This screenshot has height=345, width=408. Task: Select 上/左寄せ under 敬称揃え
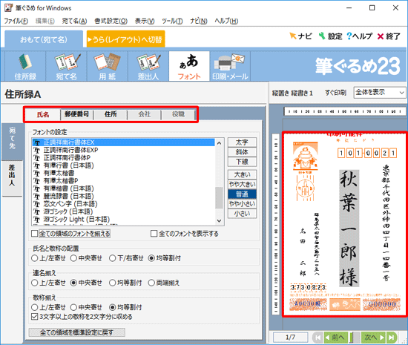click(48, 307)
